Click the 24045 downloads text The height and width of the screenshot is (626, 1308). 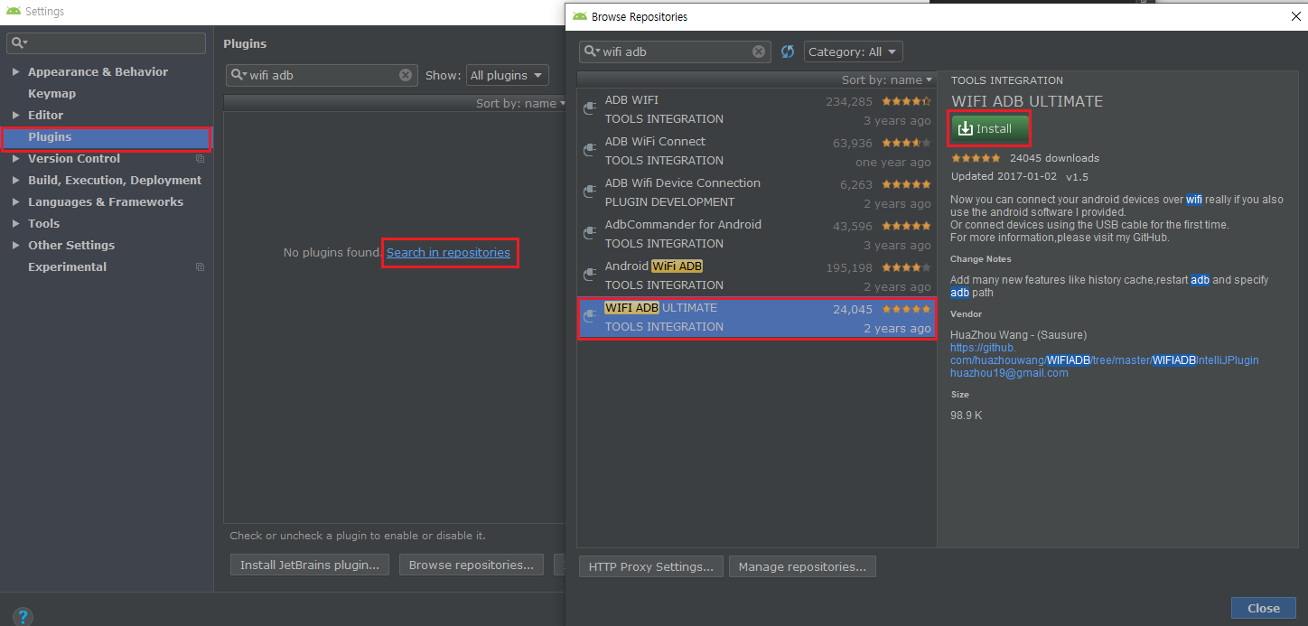point(1054,158)
